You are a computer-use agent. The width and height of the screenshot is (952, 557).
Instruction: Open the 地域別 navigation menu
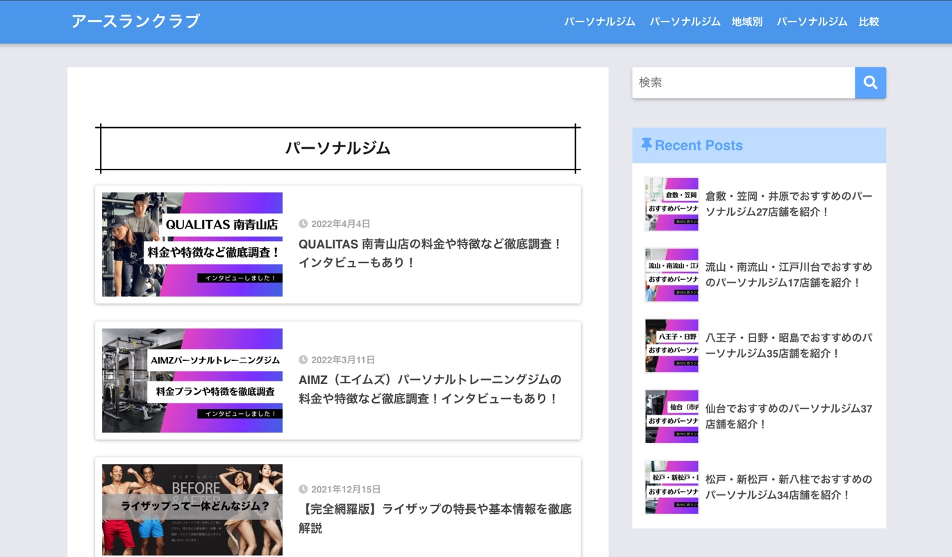pyautogui.click(x=746, y=22)
